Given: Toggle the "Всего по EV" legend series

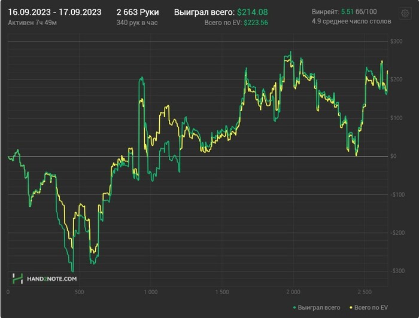Looking at the screenshot, I should pos(371,308).
